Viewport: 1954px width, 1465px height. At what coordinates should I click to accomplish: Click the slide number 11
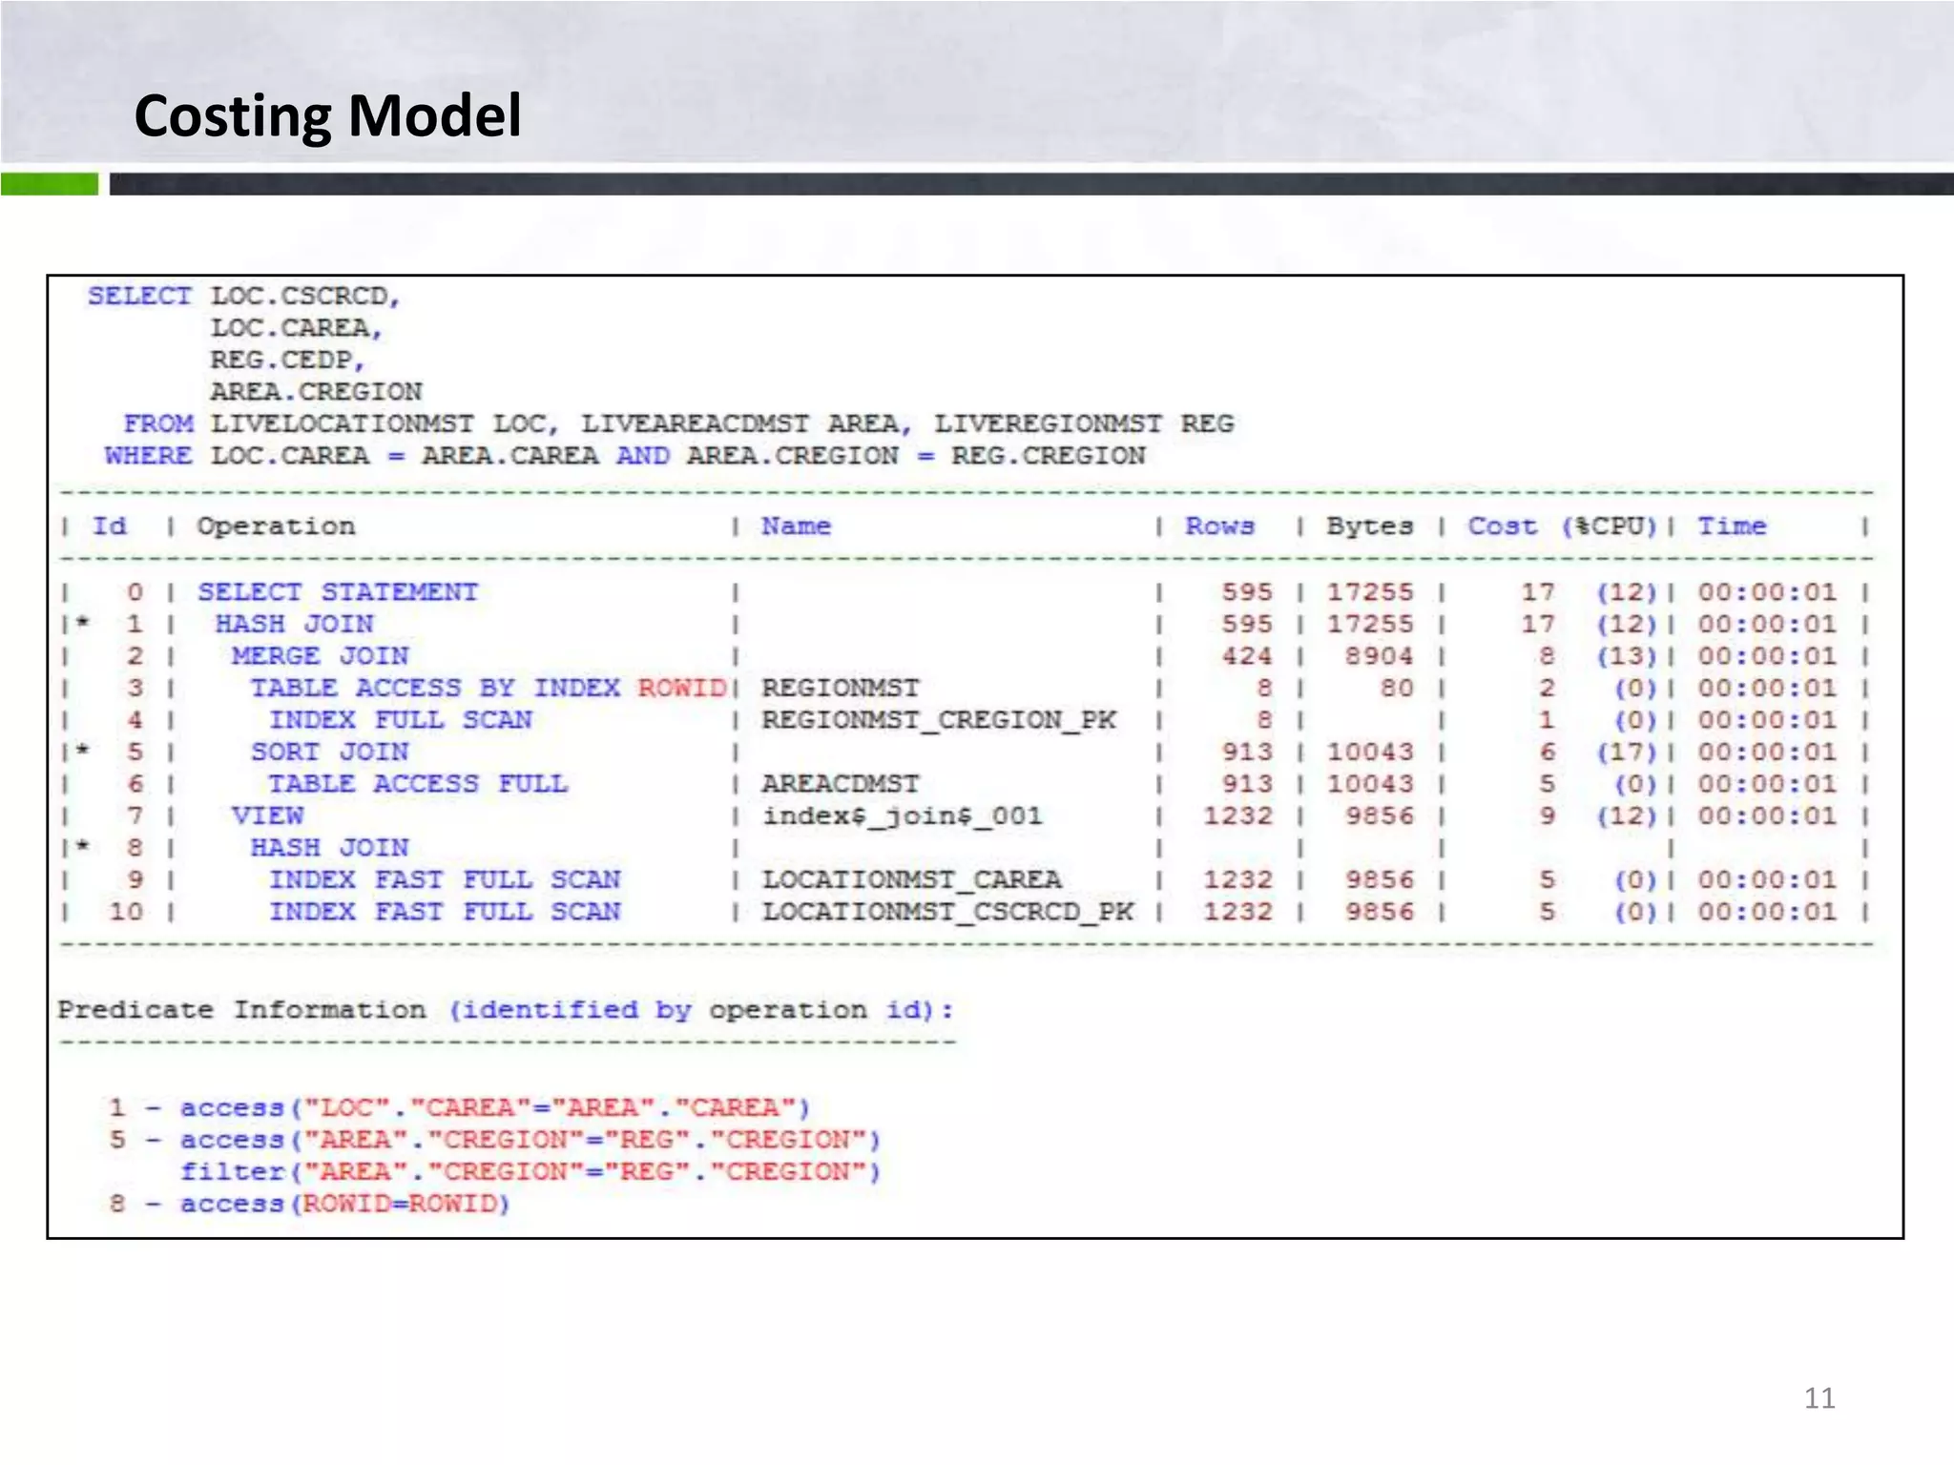tap(1819, 1398)
